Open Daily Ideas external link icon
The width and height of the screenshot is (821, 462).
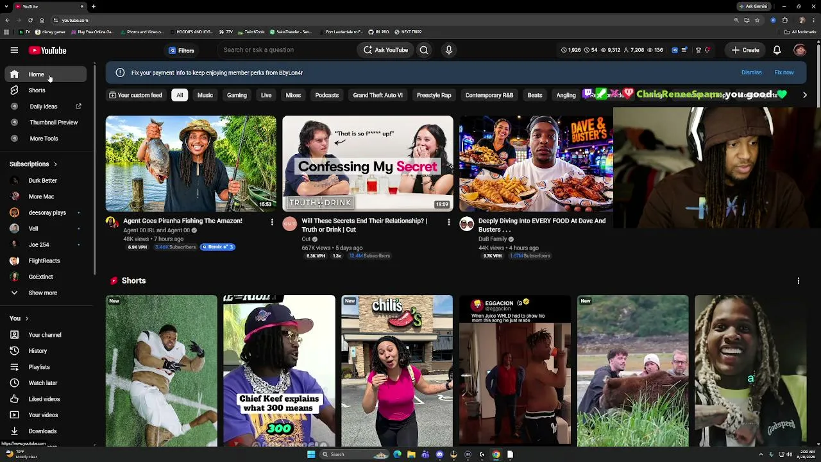tap(78, 107)
